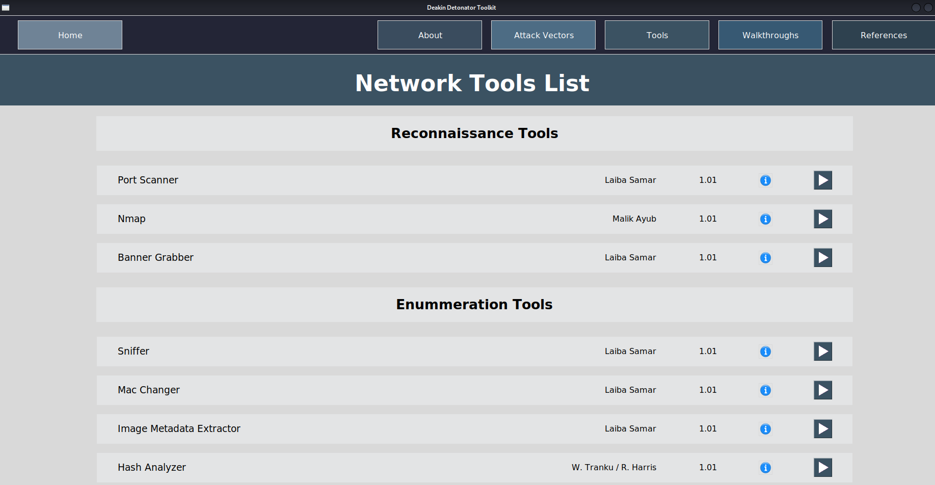Open Attack Vectors section

(543, 35)
